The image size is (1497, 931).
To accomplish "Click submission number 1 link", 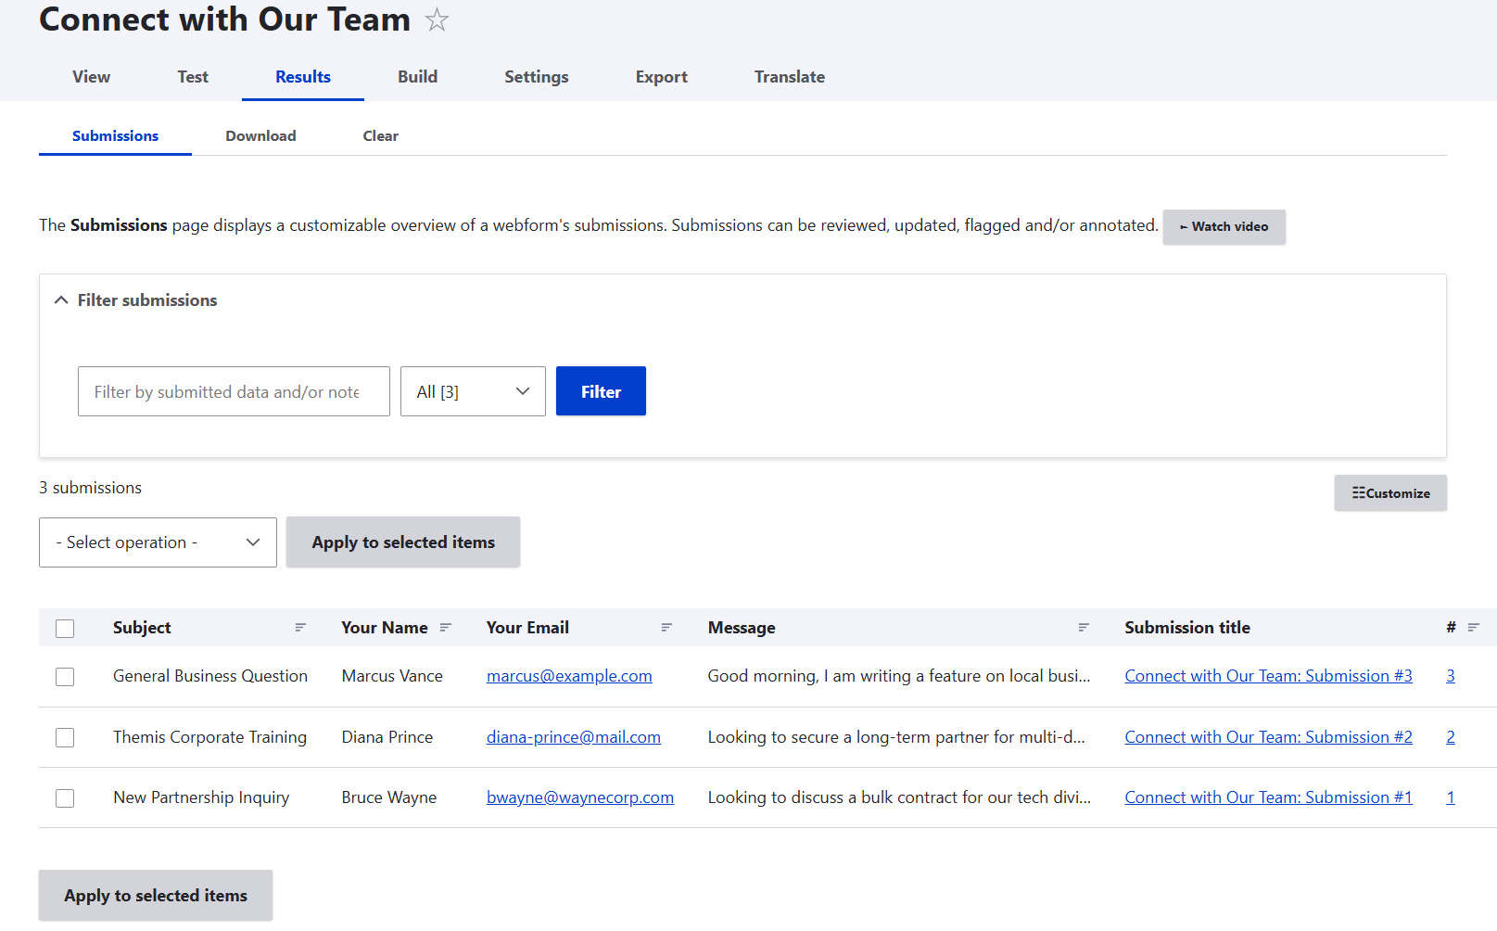I will [x=1451, y=797].
